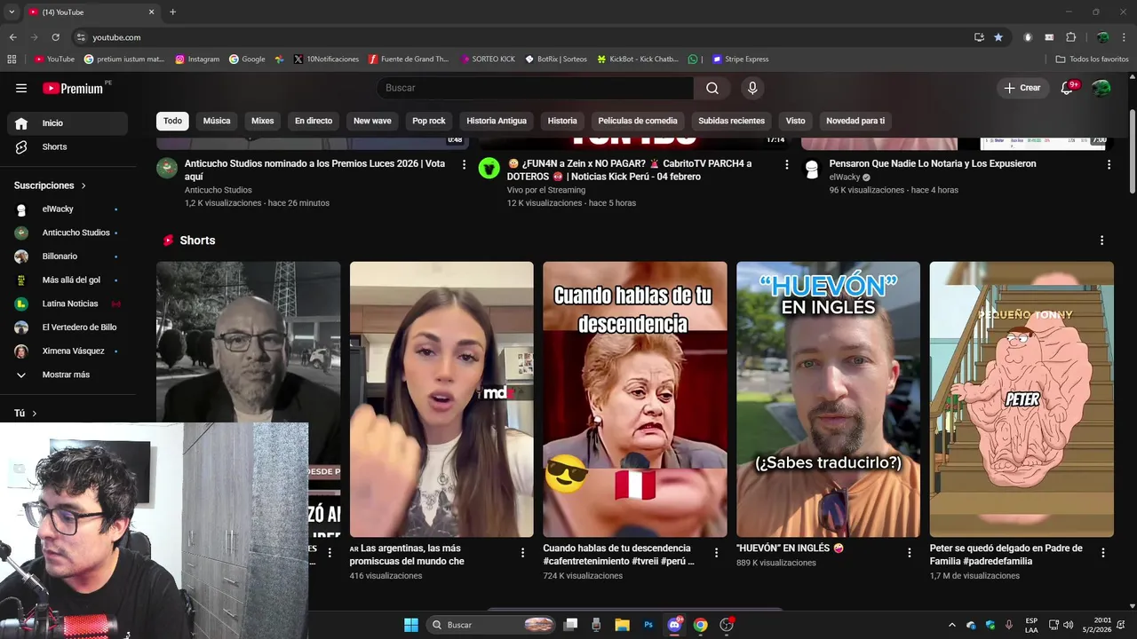Click the Crear button
The image size is (1137, 639).
pyautogui.click(x=1022, y=88)
